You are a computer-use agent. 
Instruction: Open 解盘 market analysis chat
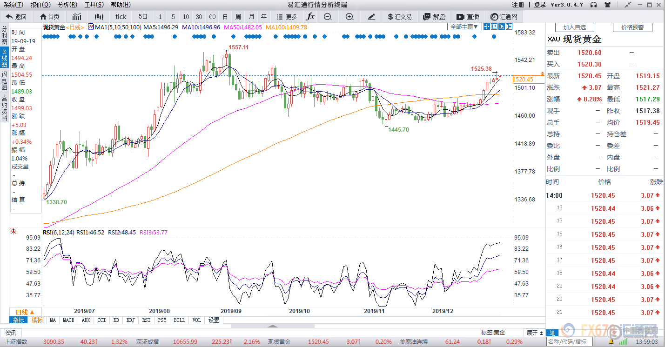point(434,16)
